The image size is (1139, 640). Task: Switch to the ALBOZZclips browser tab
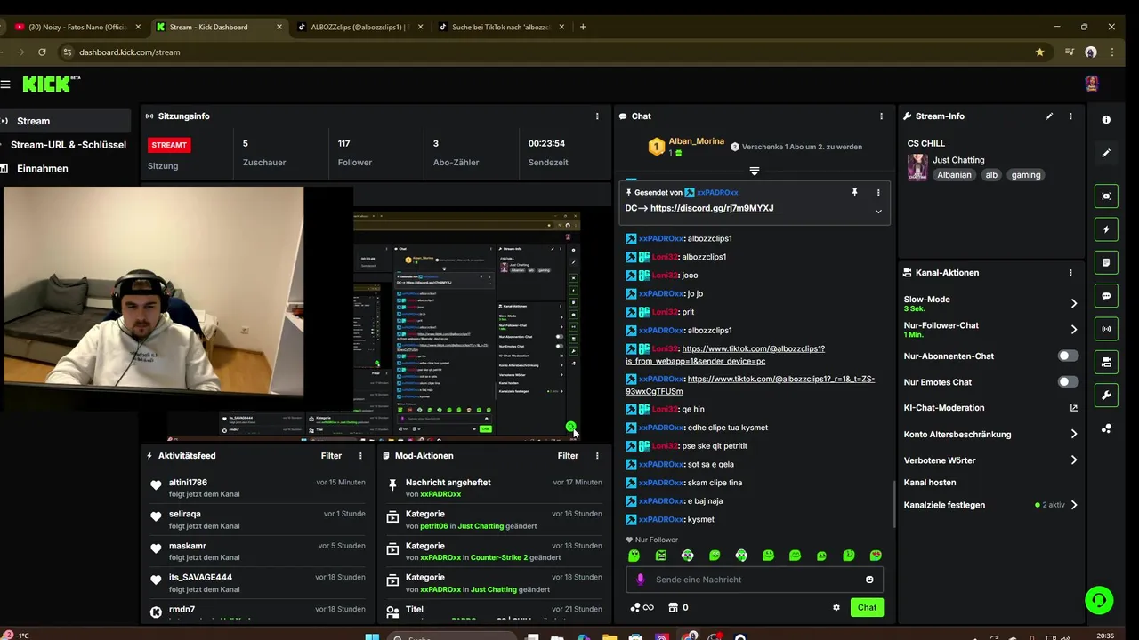coord(358,27)
